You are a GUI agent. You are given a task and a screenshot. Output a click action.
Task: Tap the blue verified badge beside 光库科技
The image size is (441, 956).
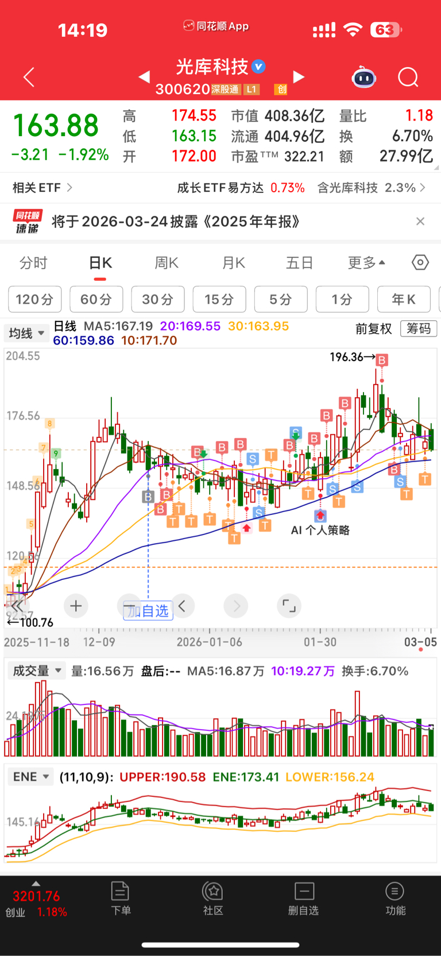(259, 67)
